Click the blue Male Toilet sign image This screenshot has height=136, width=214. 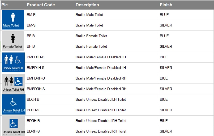coord(13,20)
